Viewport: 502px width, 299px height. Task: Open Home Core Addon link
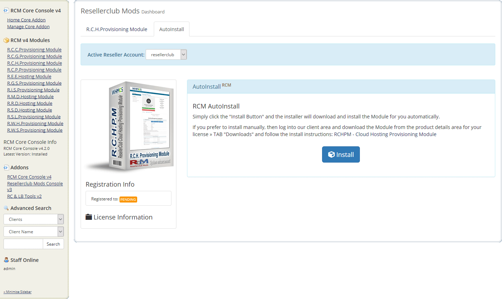point(26,20)
